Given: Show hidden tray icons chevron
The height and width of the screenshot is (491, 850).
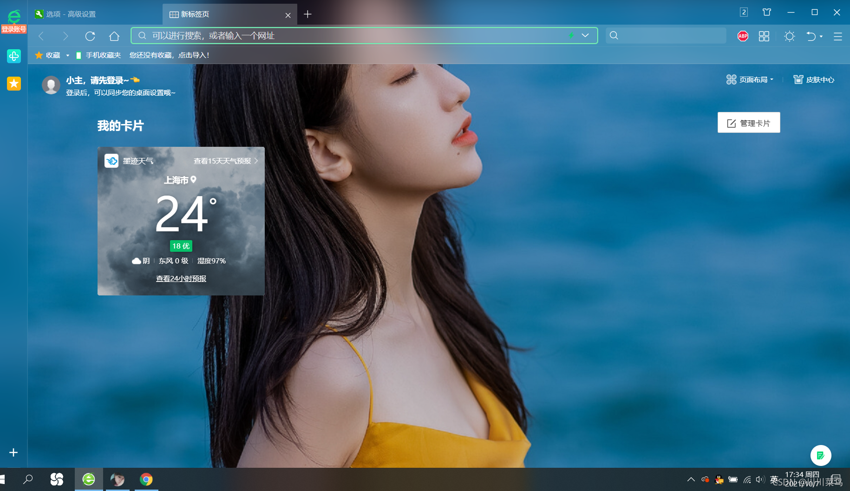Looking at the screenshot, I should click(x=691, y=479).
